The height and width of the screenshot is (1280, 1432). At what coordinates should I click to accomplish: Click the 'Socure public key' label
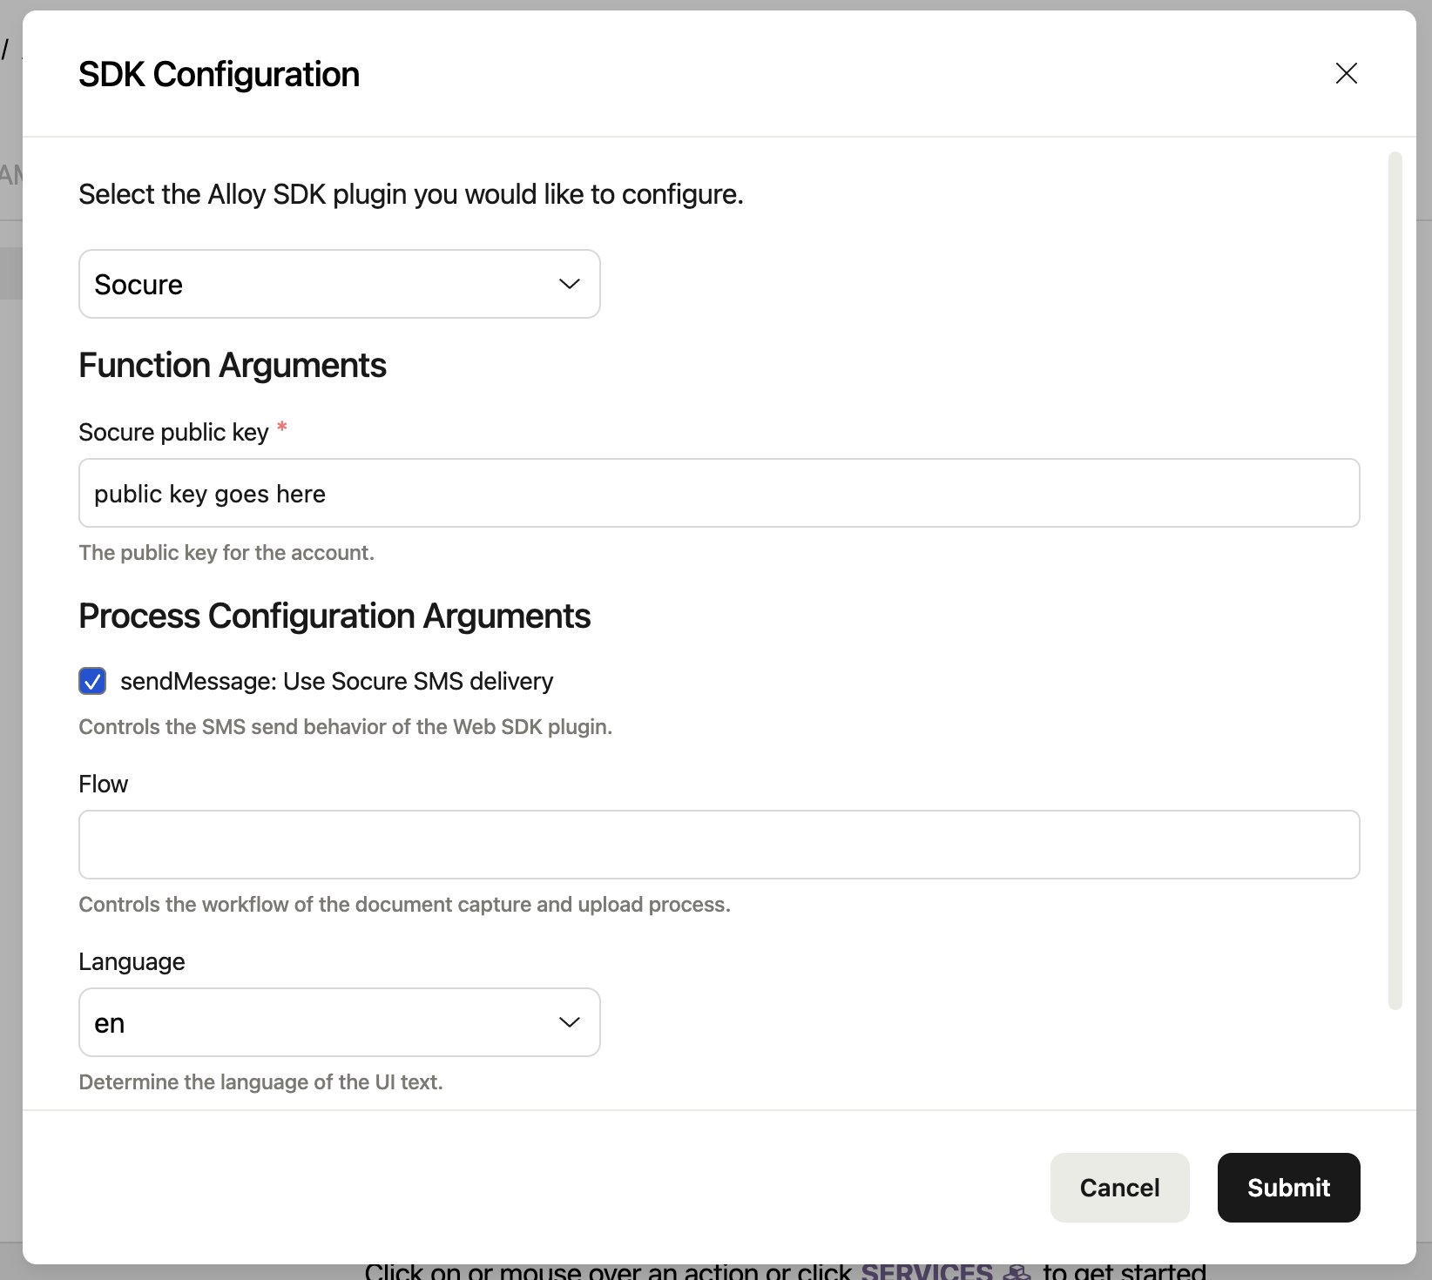(x=173, y=432)
